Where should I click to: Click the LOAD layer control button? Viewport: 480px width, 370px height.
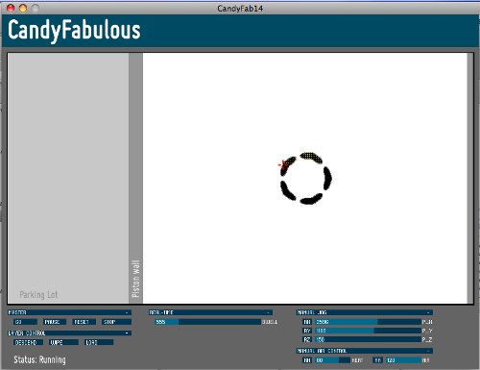tap(99, 342)
